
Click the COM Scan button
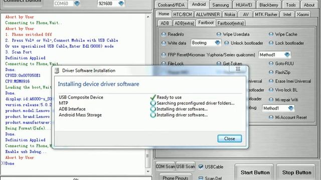pos(165,166)
